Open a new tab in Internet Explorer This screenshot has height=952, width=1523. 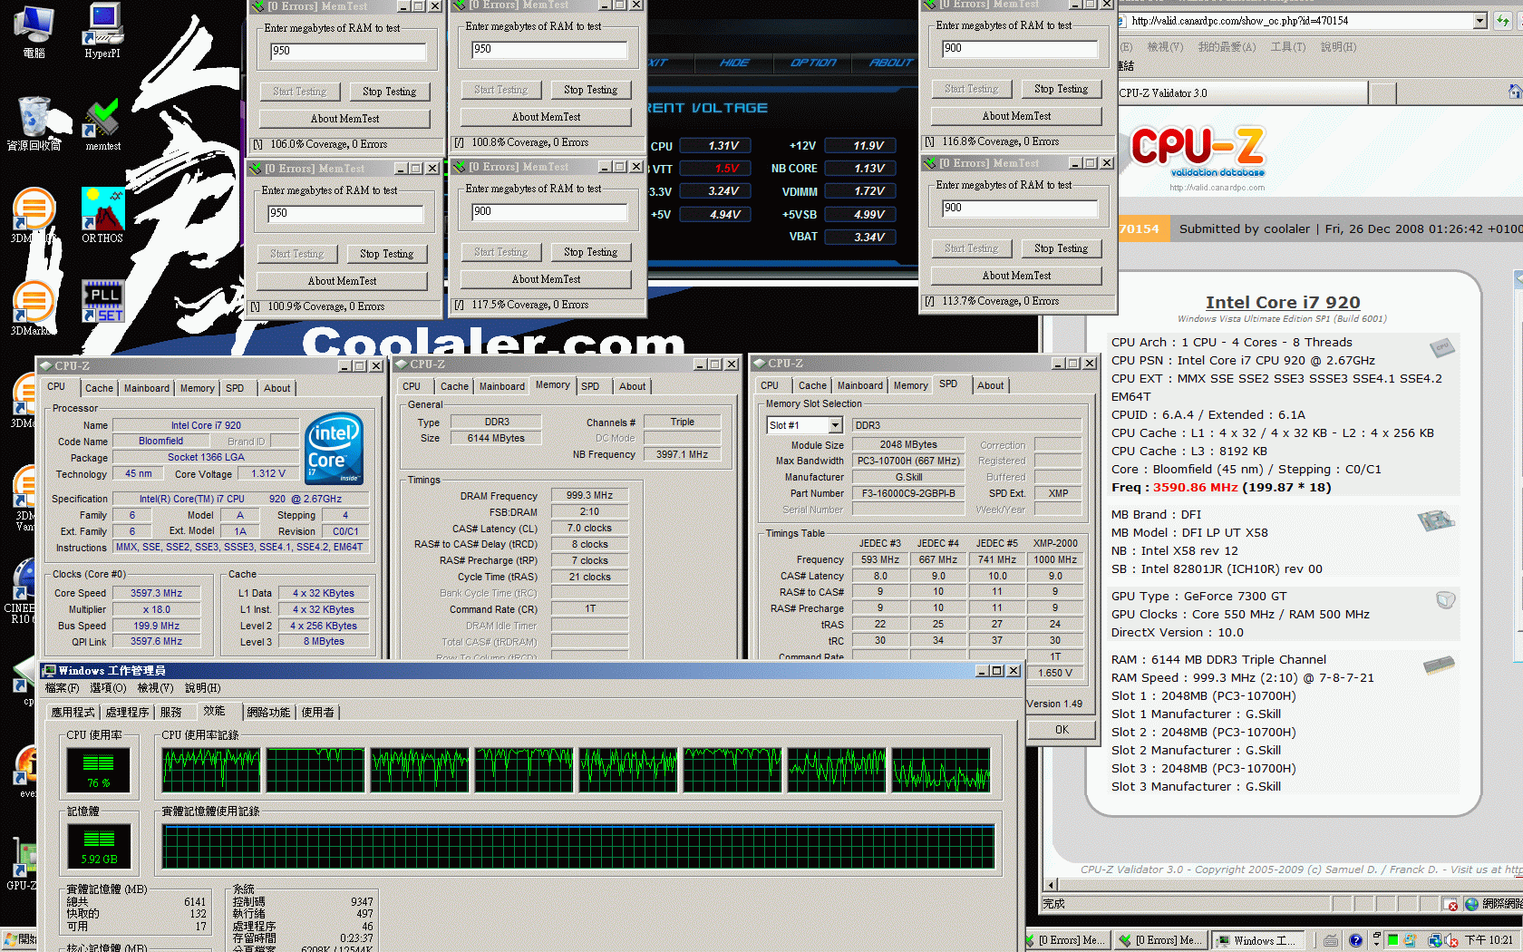tap(1382, 92)
